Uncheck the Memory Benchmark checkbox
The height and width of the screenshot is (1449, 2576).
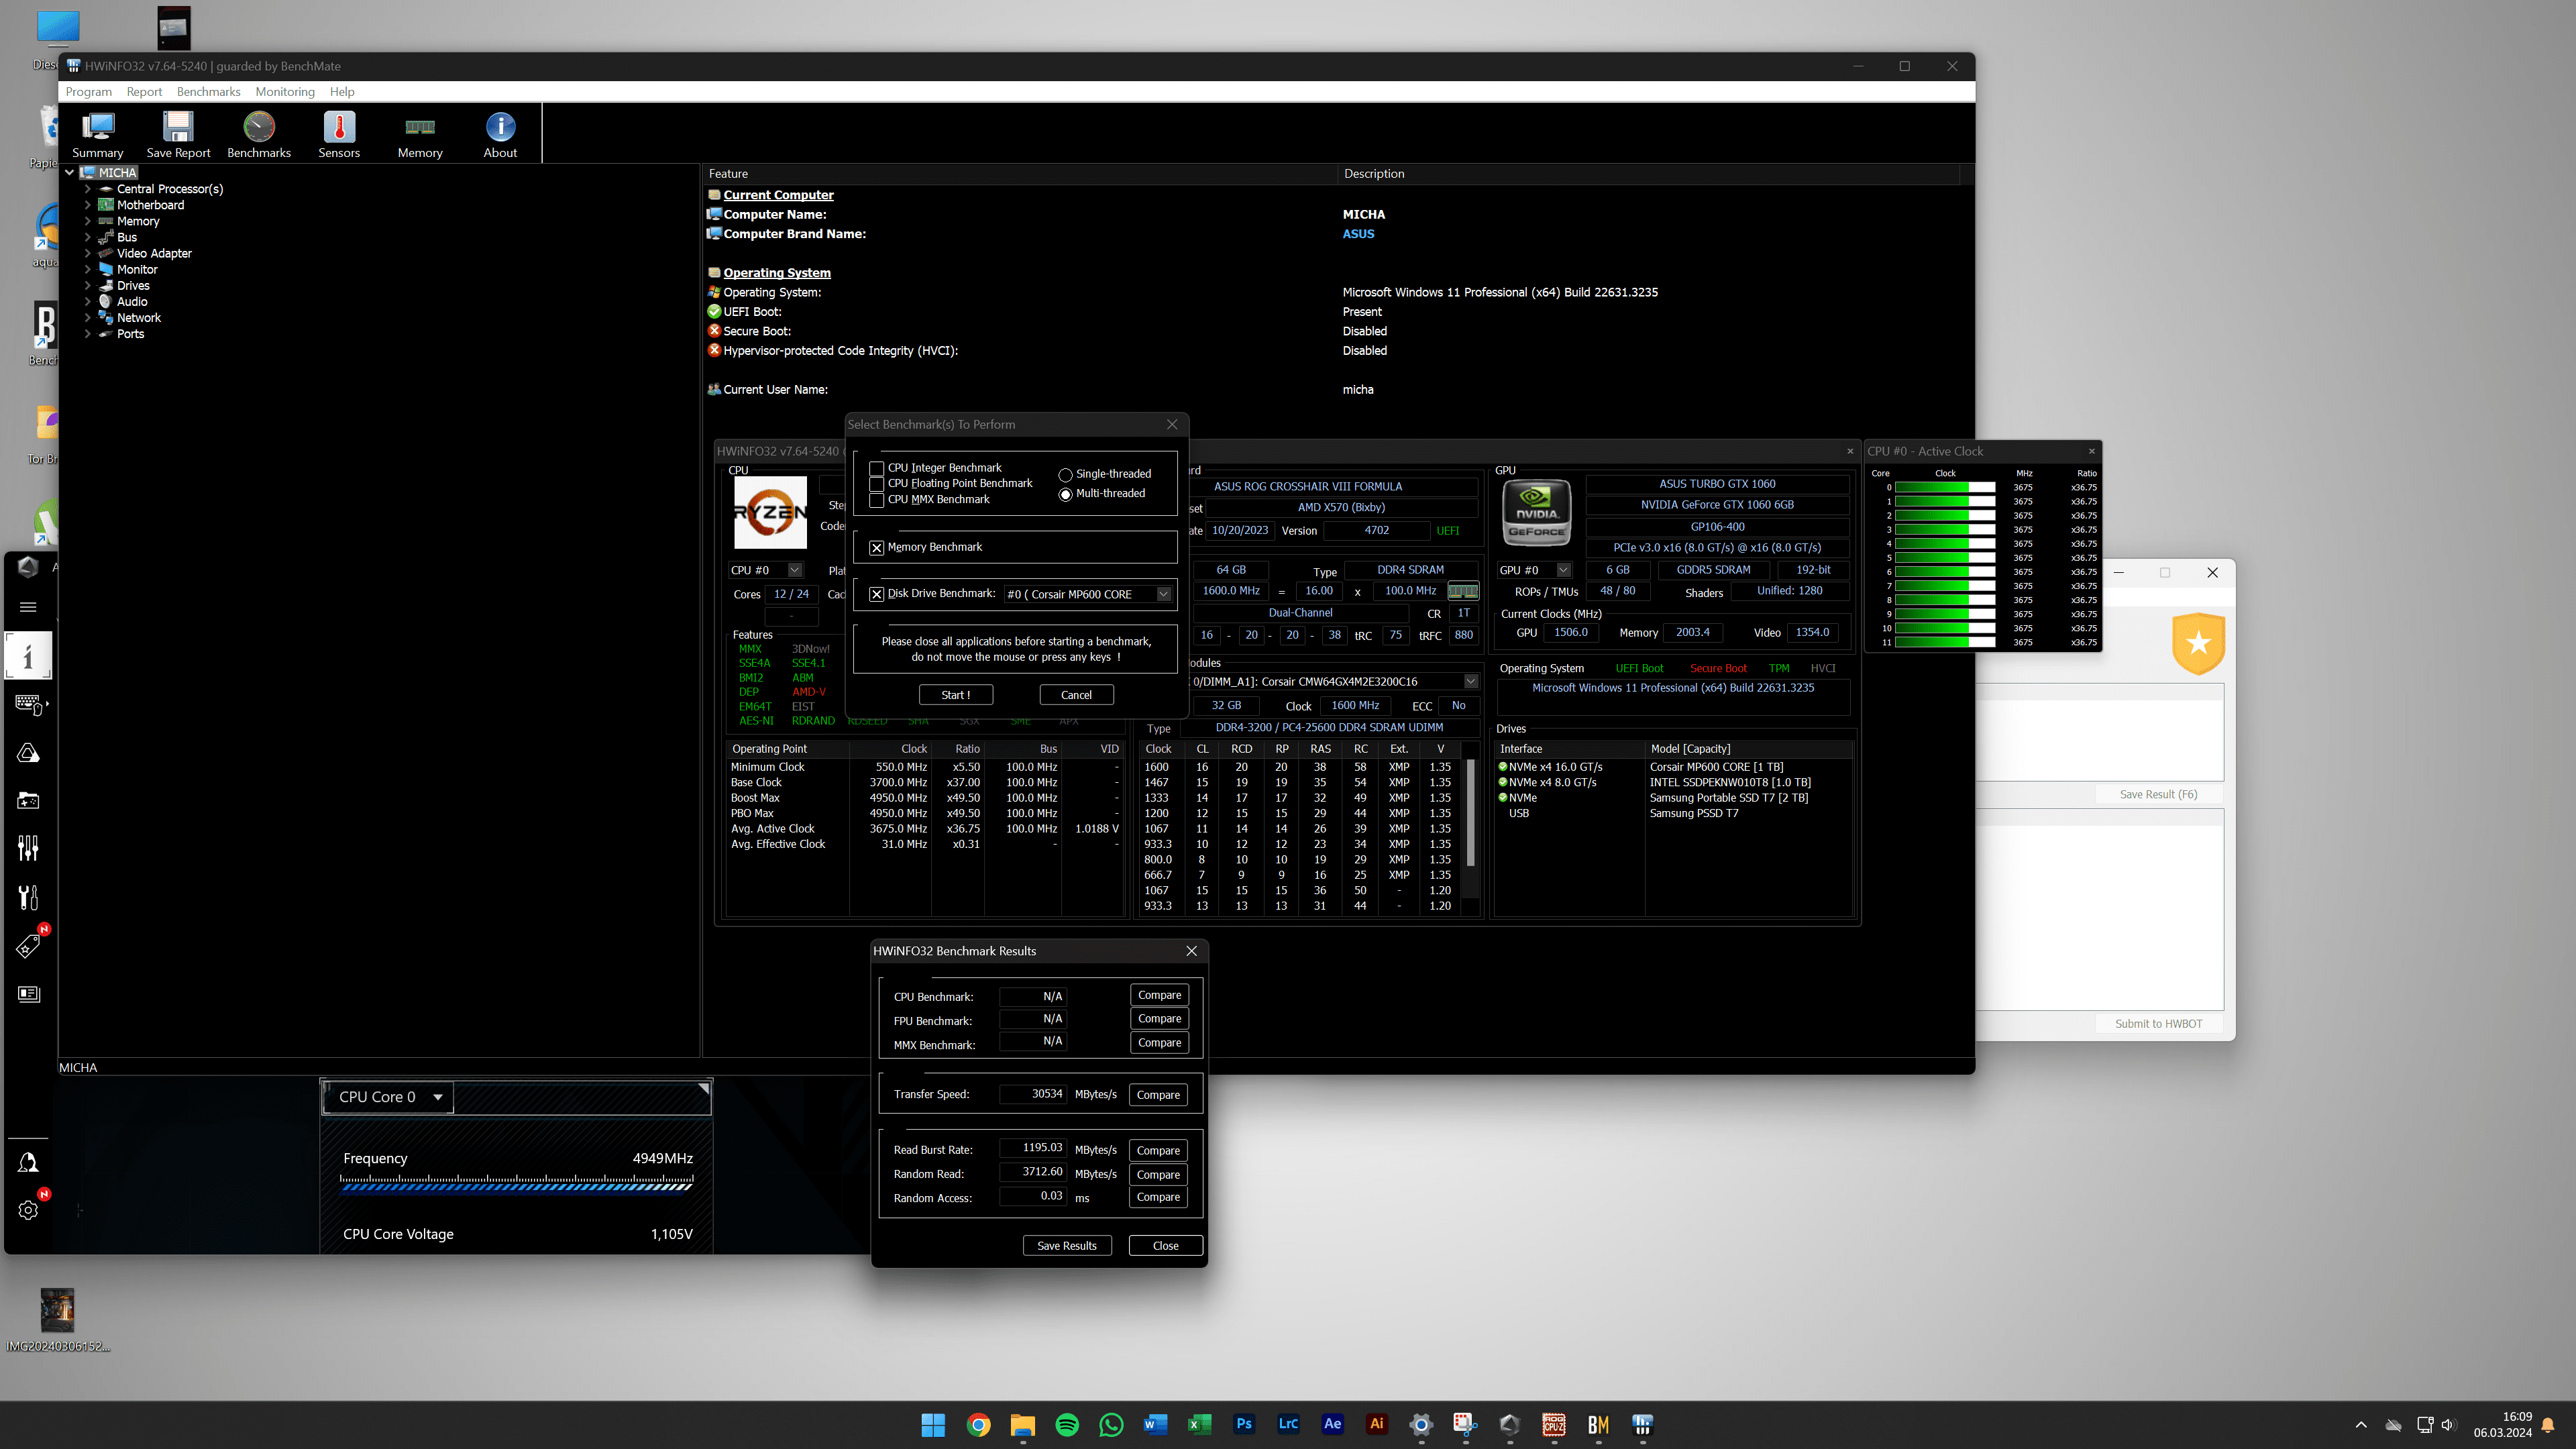click(x=877, y=548)
